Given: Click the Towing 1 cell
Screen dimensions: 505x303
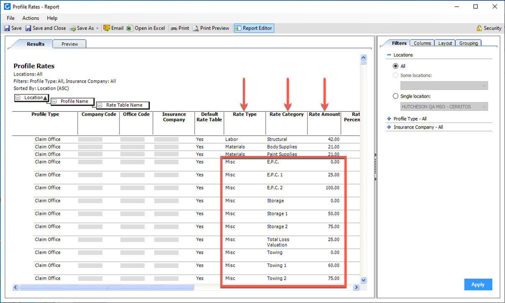Looking at the screenshot, I should click(x=276, y=265).
